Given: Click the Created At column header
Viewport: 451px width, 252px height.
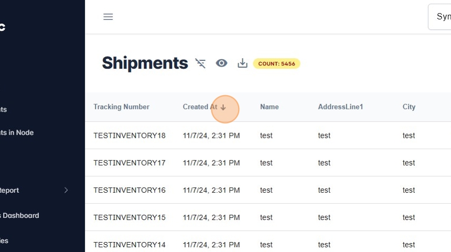Looking at the screenshot, I should pos(199,107).
